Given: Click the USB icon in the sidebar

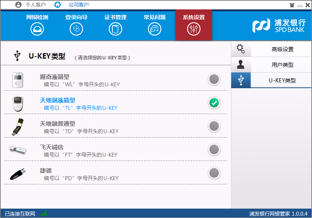Looking at the screenshot, I should coord(241,80).
